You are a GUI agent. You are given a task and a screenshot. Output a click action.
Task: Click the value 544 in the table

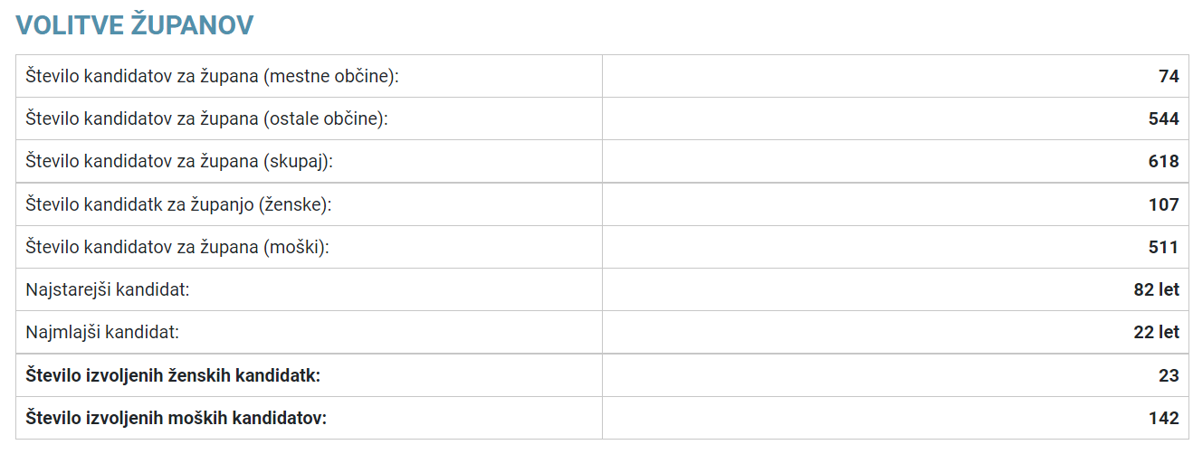(1164, 118)
